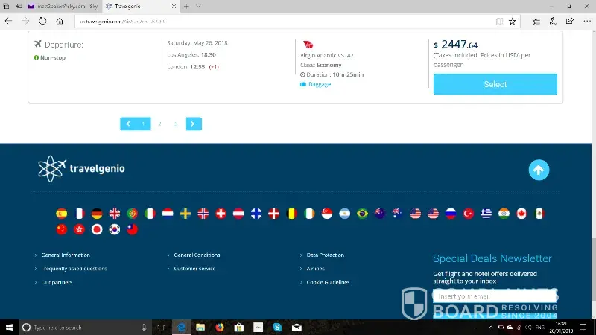596x335 pixels.
Task: Choose the Taiwan flag site
Action: 133,229
